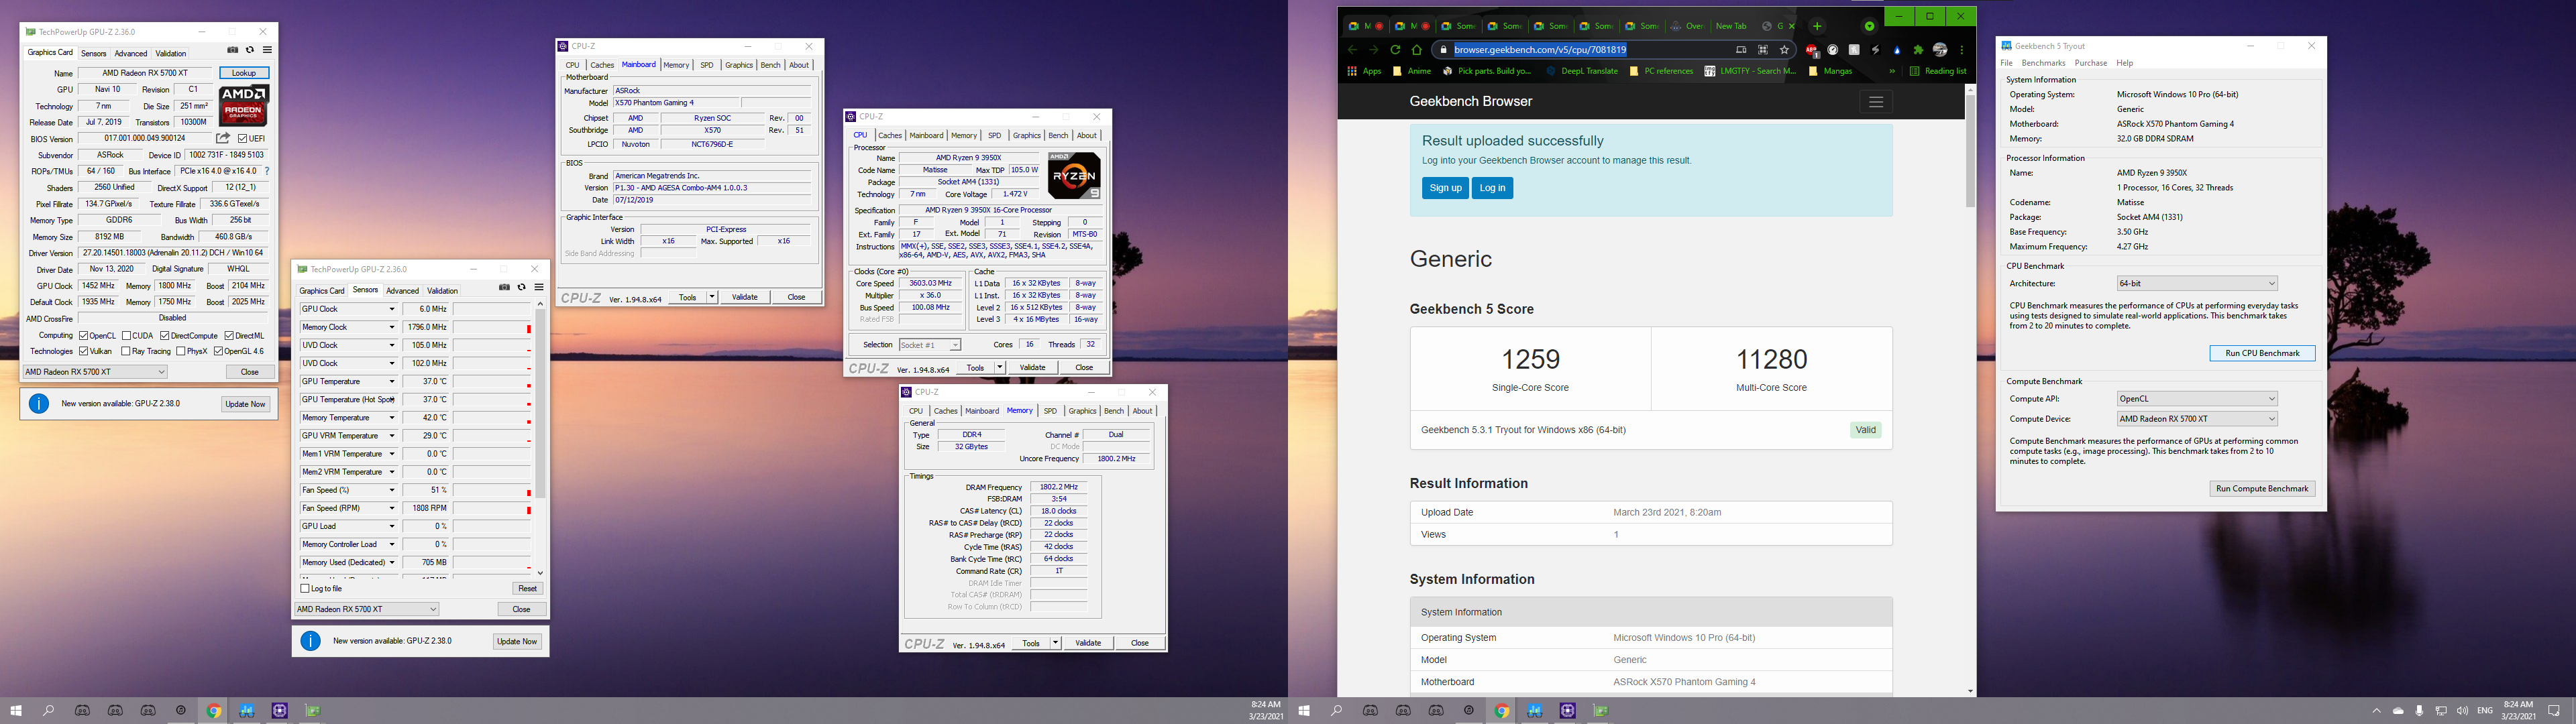Image resolution: width=2576 pixels, height=724 pixels.
Task: Open the notification center in the system tray
Action: [2554, 711]
